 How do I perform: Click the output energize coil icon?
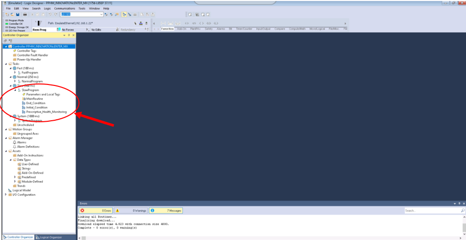coord(201,23)
